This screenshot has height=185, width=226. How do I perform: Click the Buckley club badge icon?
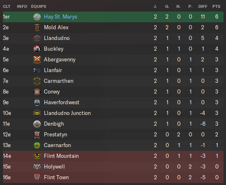[37, 49]
